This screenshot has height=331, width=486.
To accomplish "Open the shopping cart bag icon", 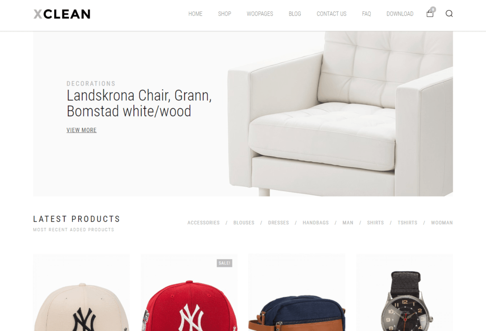I will [x=430, y=13].
